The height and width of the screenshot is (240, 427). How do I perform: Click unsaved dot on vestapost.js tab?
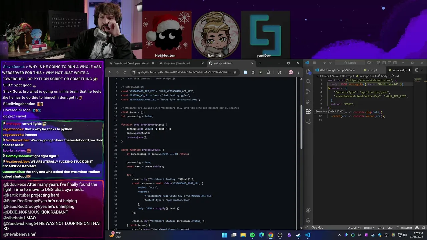click(409, 70)
